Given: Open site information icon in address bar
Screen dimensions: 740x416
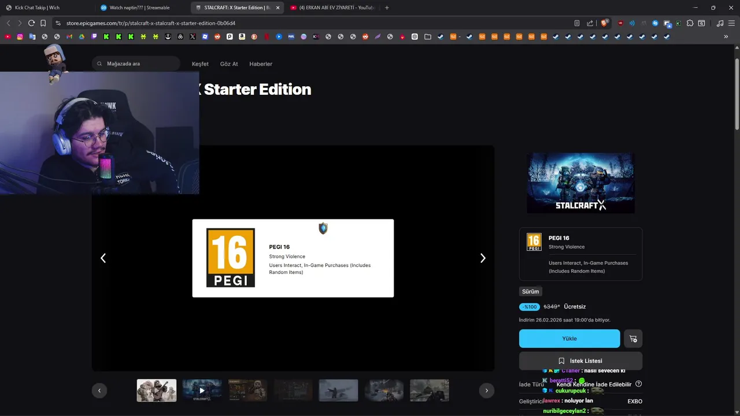Looking at the screenshot, I should 58,23.
